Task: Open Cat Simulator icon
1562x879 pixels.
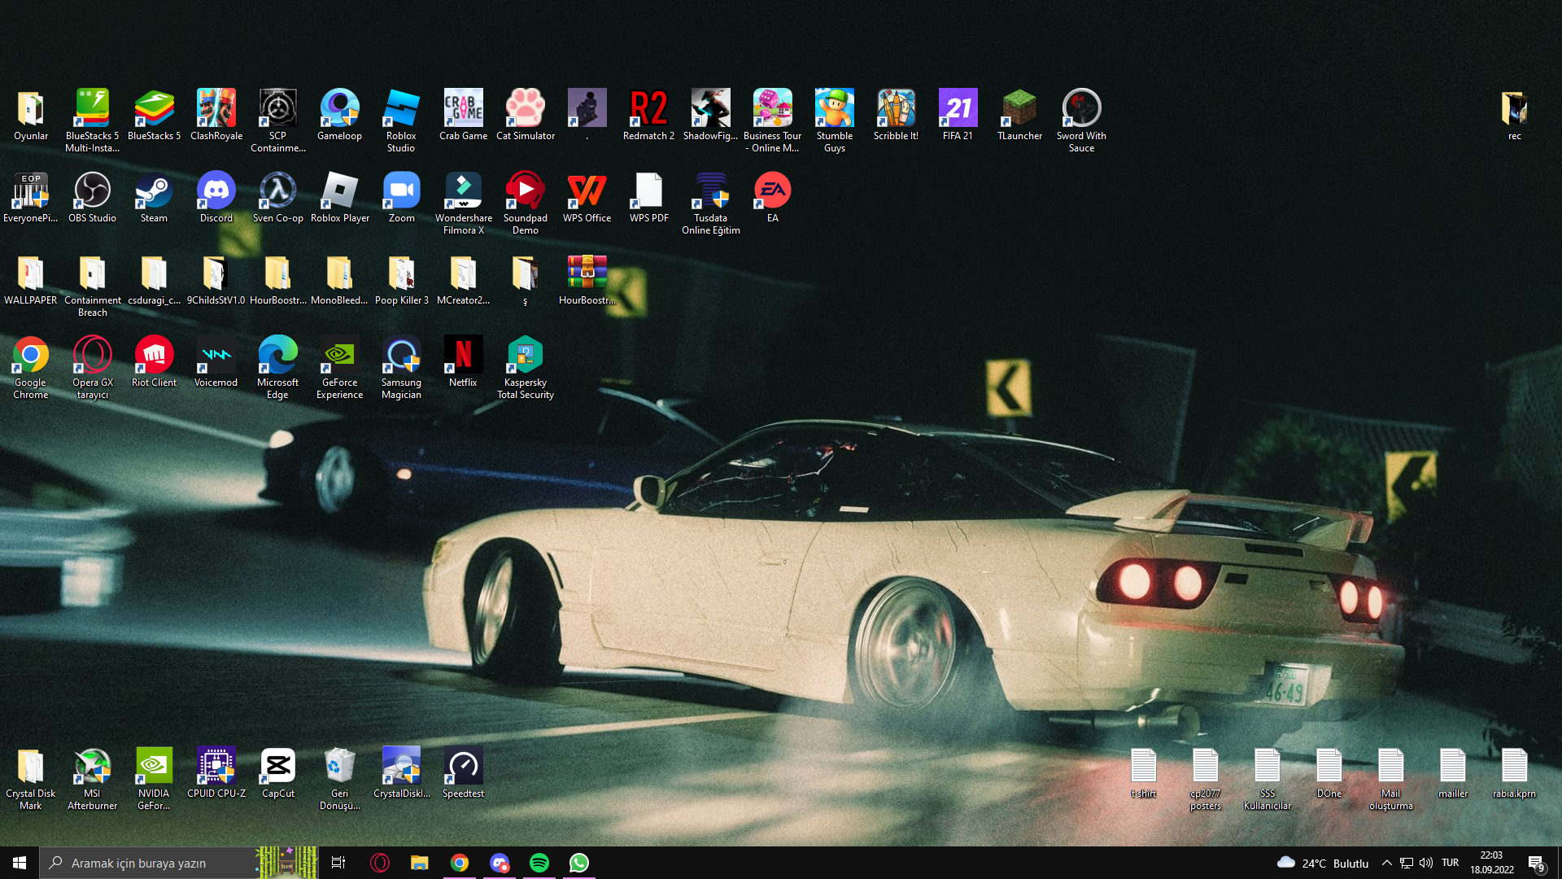Action: pos(525,114)
